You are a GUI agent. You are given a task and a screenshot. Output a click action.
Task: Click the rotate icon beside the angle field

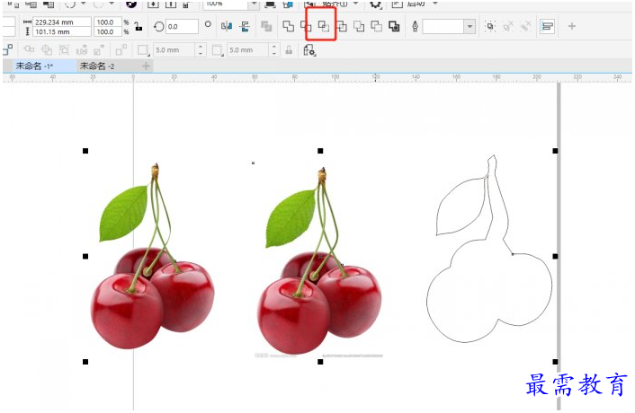tap(158, 27)
